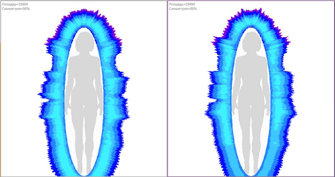Click the blue oval outline above the right figure's head
This screenshot has height=177, width=335.
(x=252, y=28)
